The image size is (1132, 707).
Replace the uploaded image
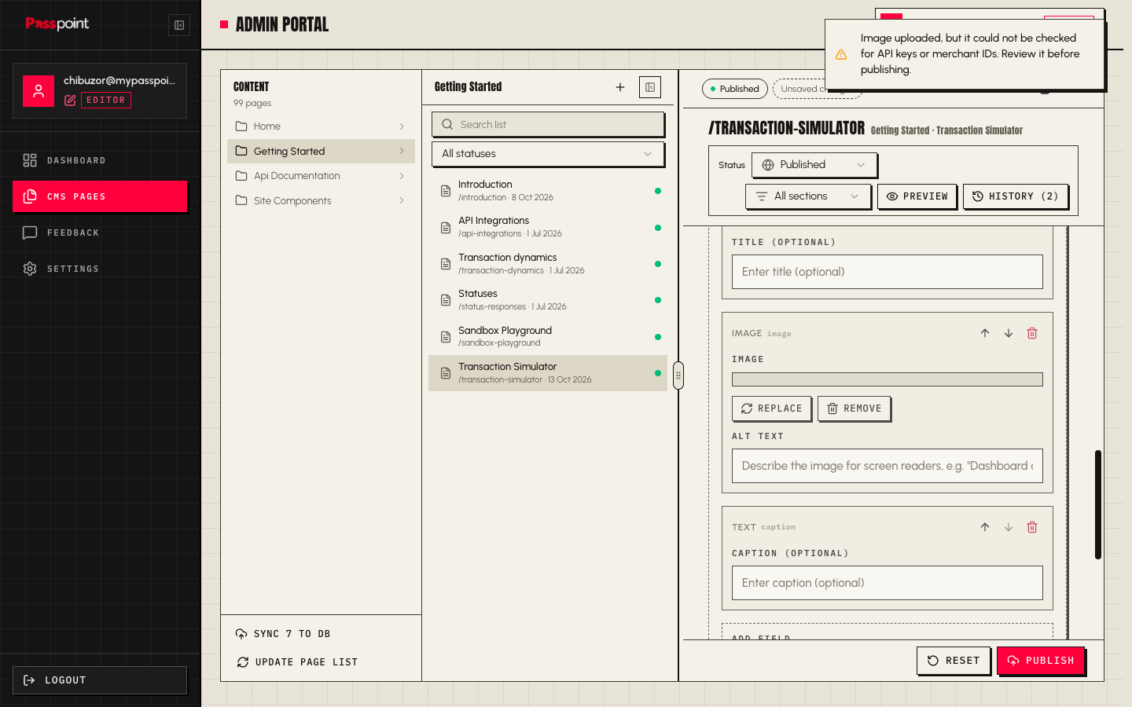coord(772,408)
